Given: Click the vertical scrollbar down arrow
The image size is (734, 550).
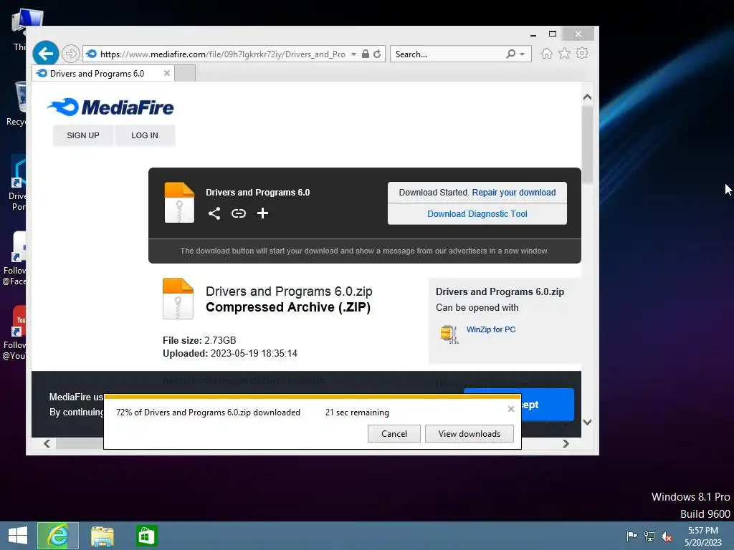Looking at the screenshot, I should pyautogui.click(x=588, y=422).
